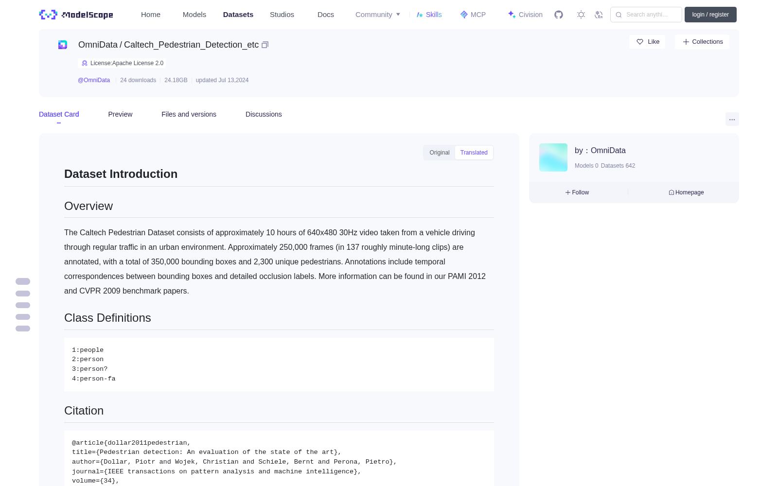Open the @OmniData author link
The width and height of the screenshot is (778, 486).
click(94, 80)
